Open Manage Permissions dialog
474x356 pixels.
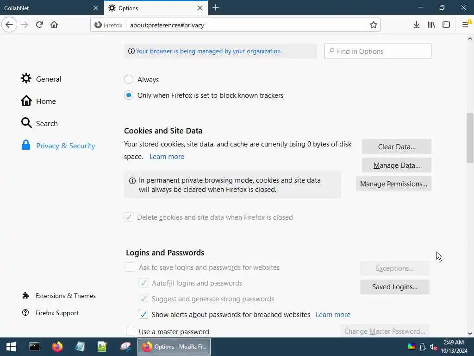(x=393, y=184)
